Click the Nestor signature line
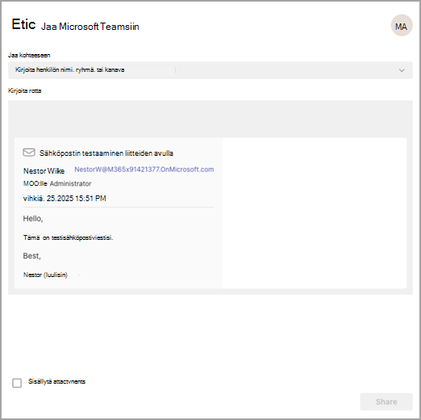 coord(45,275)
